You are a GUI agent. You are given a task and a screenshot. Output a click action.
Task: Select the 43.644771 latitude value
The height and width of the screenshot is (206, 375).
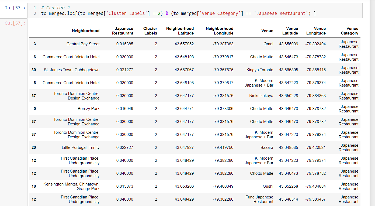pos(184,109)
